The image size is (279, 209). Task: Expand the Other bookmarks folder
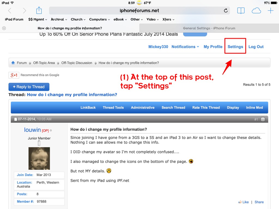pyautogui.click(x=137, y=19)
